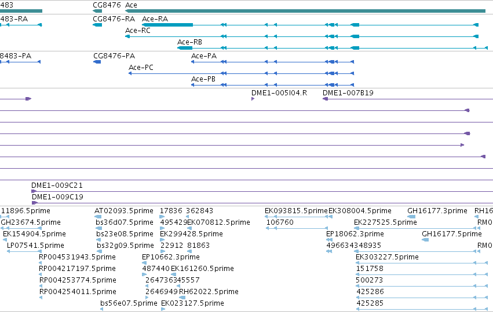Viewport: 493px width, 312px height.
Task: Select the Ace gene label
Action: tap(131, 5)
